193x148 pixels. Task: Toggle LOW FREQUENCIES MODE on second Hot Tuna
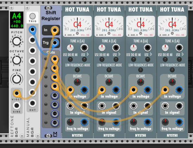pos(109,70)
